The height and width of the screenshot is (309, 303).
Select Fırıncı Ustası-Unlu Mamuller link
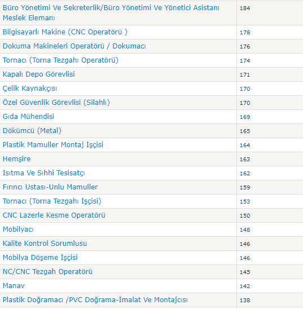(x=50, y=187)
